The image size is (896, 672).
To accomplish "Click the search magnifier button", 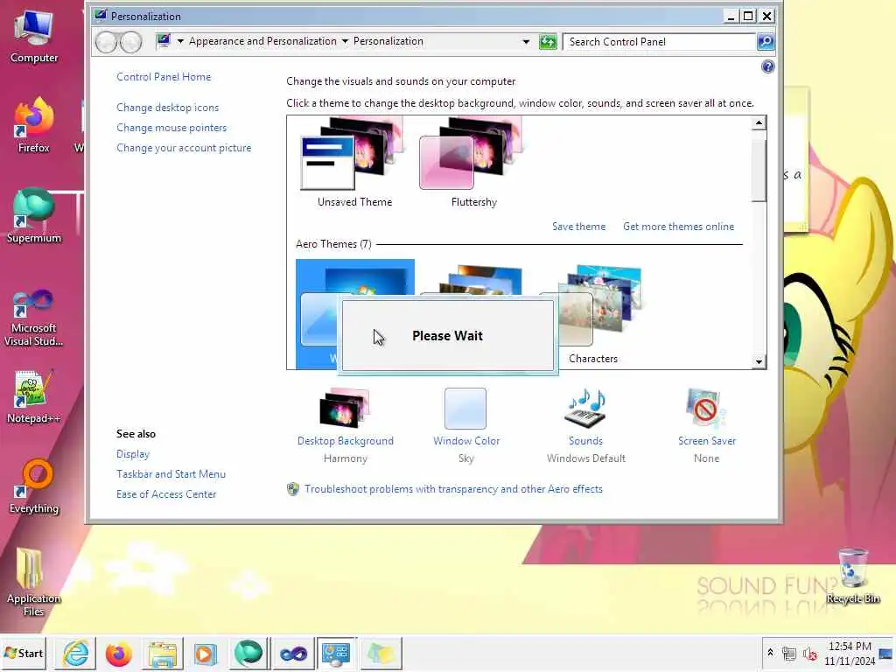I will [766, 42].
